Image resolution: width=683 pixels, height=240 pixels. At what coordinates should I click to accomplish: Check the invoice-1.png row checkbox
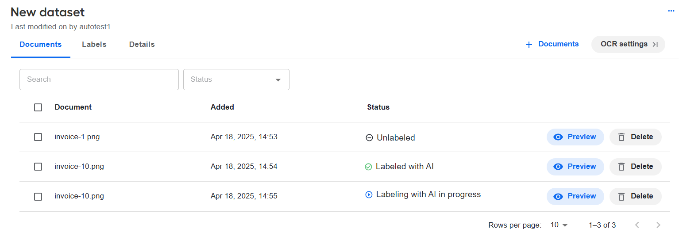pos(38,137)
